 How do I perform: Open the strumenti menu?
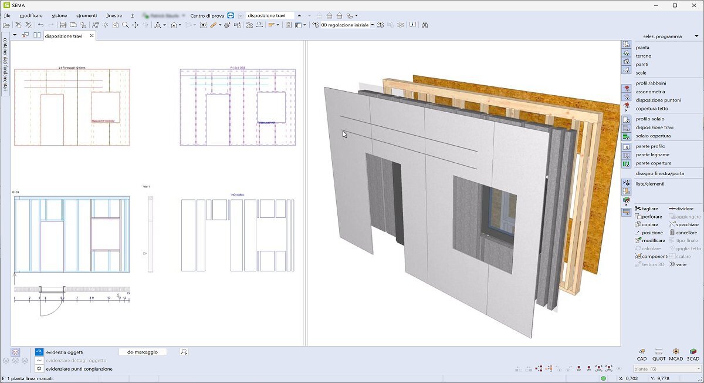[86, 15]
